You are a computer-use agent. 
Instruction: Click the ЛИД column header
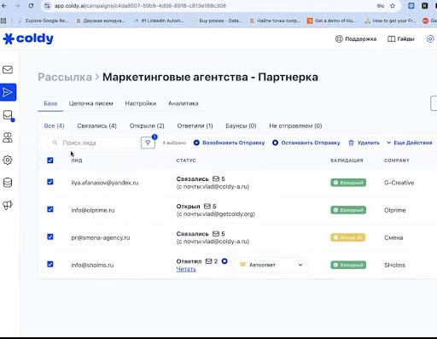click(77, 161)
